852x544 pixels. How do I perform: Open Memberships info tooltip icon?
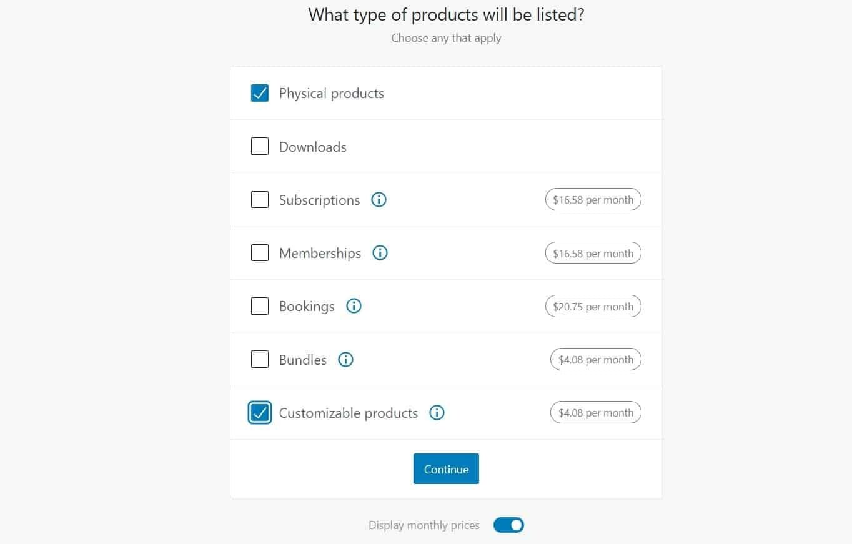380,253
